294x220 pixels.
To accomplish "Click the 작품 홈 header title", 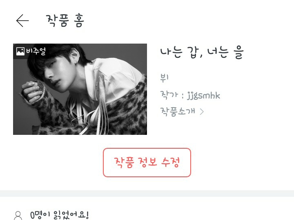I will click(x=65, y=20).
